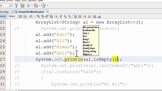Click the println word on line 27
The height and width of the screenshot is (91, 162).
click(x=74, y=59)
